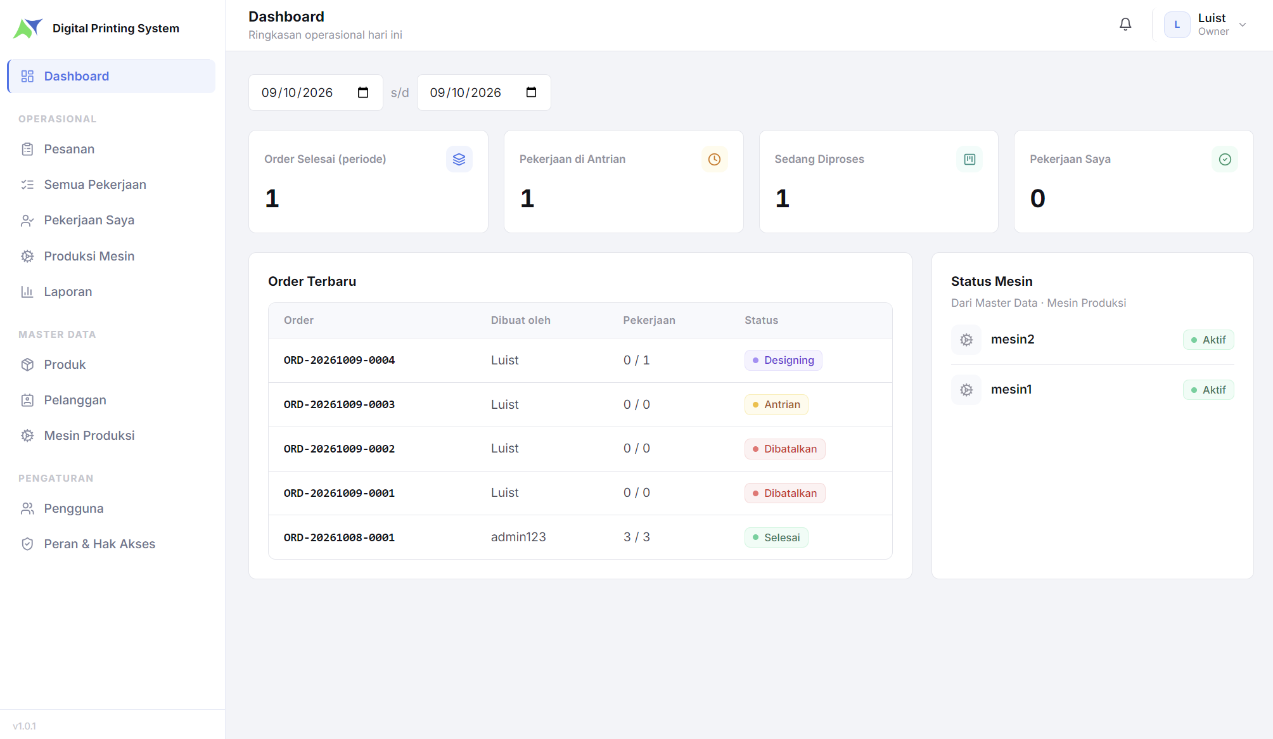The height and width of the screenshot is (739, 1273).
Task: Open Pekerjaan Saya in sidebar
Action: pos(112,220)
